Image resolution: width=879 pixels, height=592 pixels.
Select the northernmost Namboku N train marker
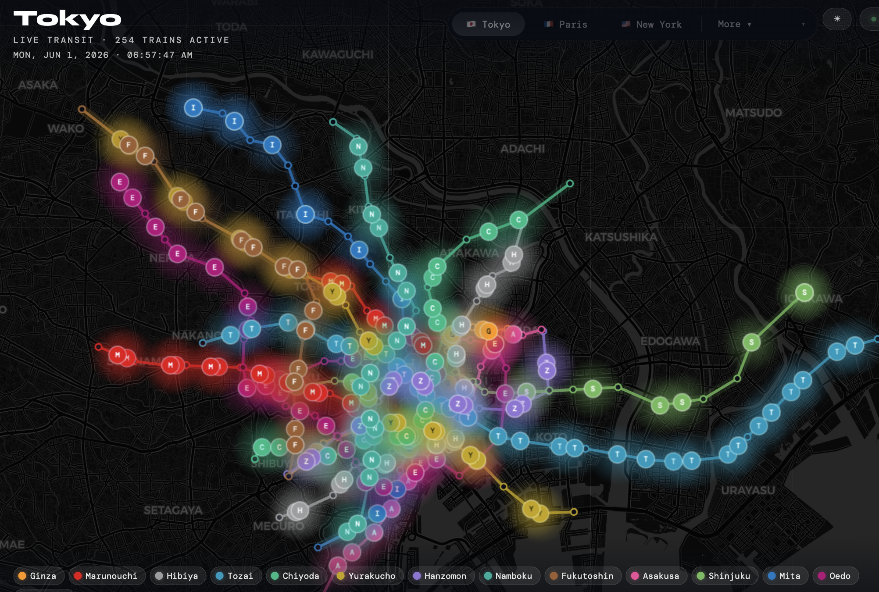point(358,146)
